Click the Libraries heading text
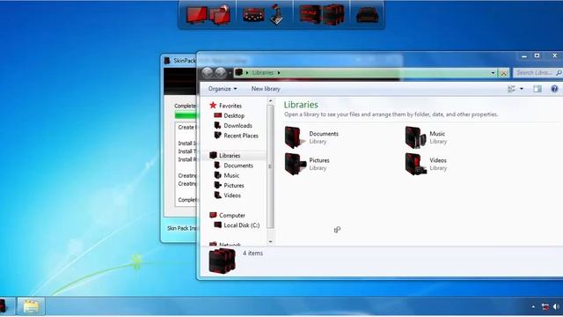Screen dimensions: 563x317 click(301, 105)
